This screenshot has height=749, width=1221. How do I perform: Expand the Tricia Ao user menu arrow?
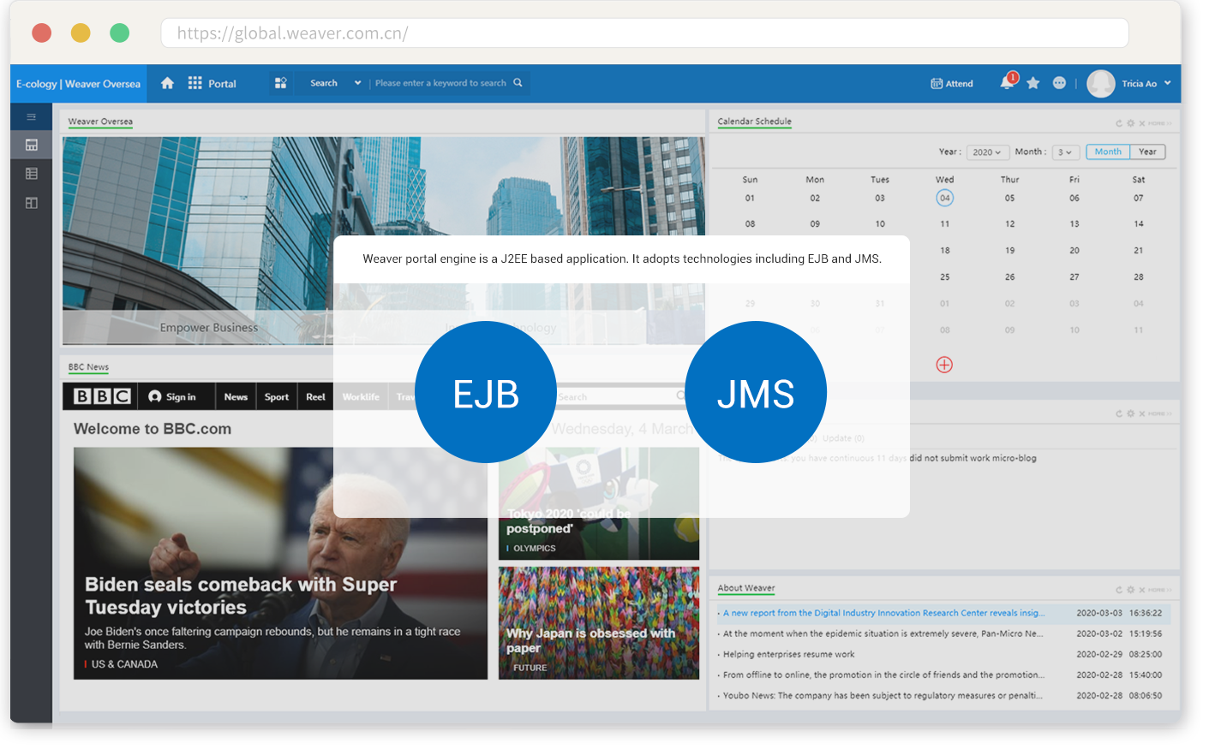pos(1167,83)
